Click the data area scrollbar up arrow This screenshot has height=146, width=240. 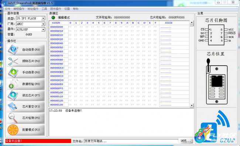[192, 22]
